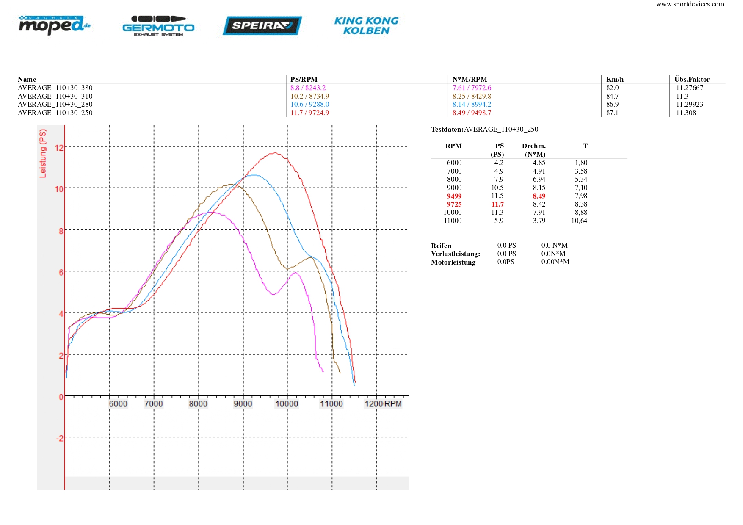The image size is (743, 525).
Task: Click the PS/RPM column header
Action: [304, 79]
